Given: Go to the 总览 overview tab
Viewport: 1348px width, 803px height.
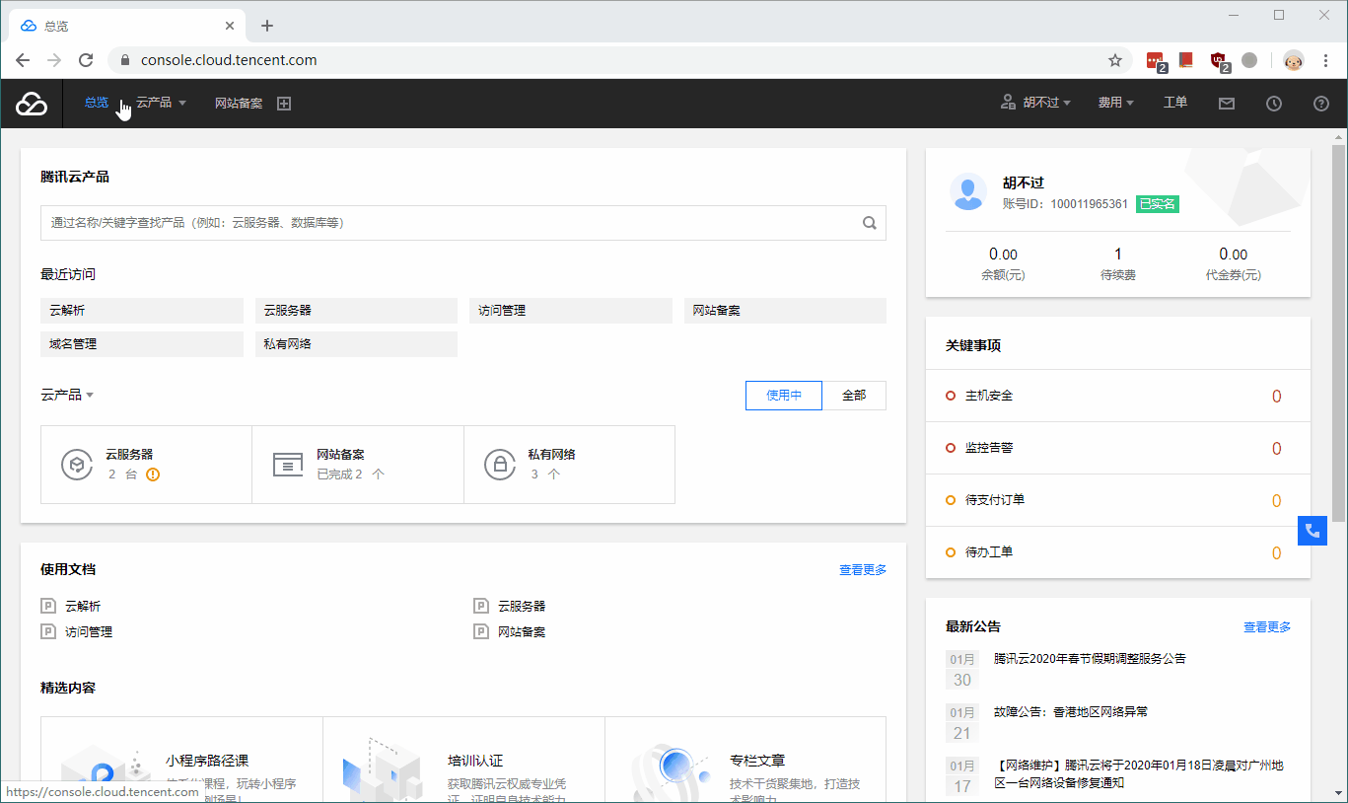Looking at the screenshot, I should [x=97, y=103].
